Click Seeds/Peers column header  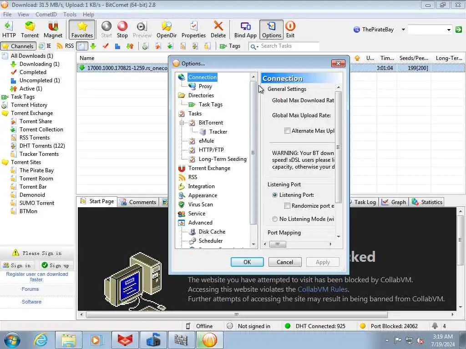pyautogui.click(x=414, y=58)
